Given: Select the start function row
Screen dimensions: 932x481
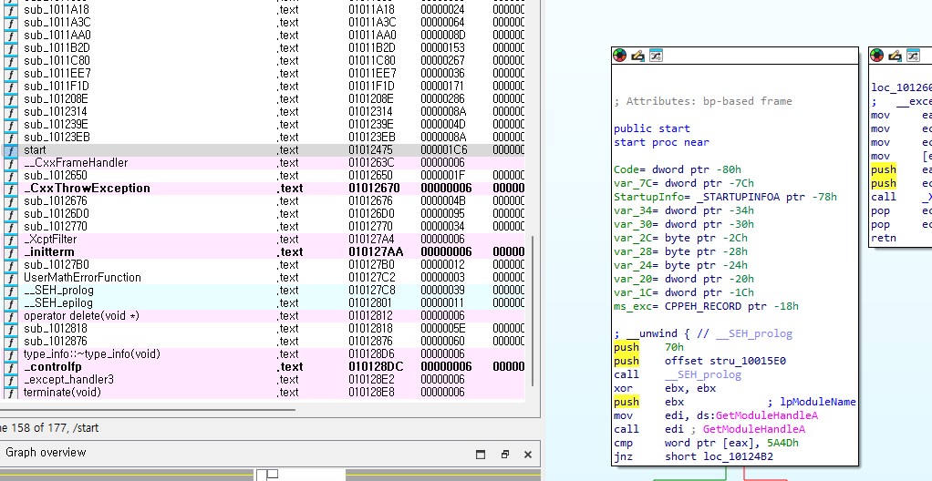Looking at the screenshot, I should click(x=263, y=150).
